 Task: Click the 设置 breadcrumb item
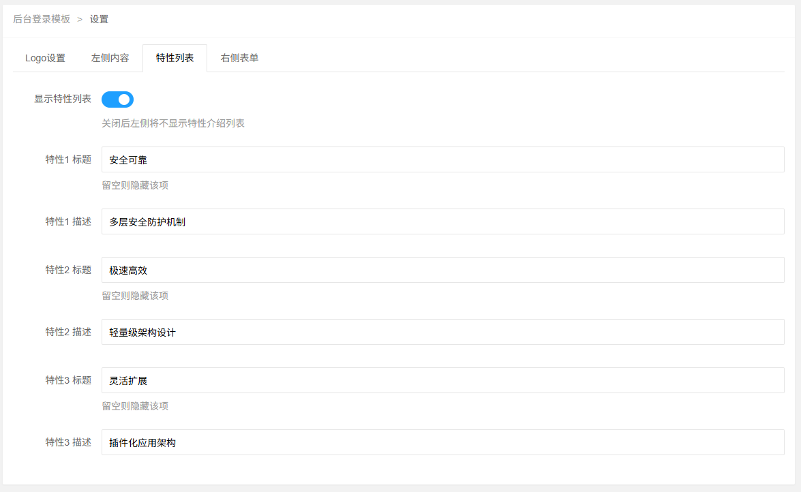pos(99,19)
